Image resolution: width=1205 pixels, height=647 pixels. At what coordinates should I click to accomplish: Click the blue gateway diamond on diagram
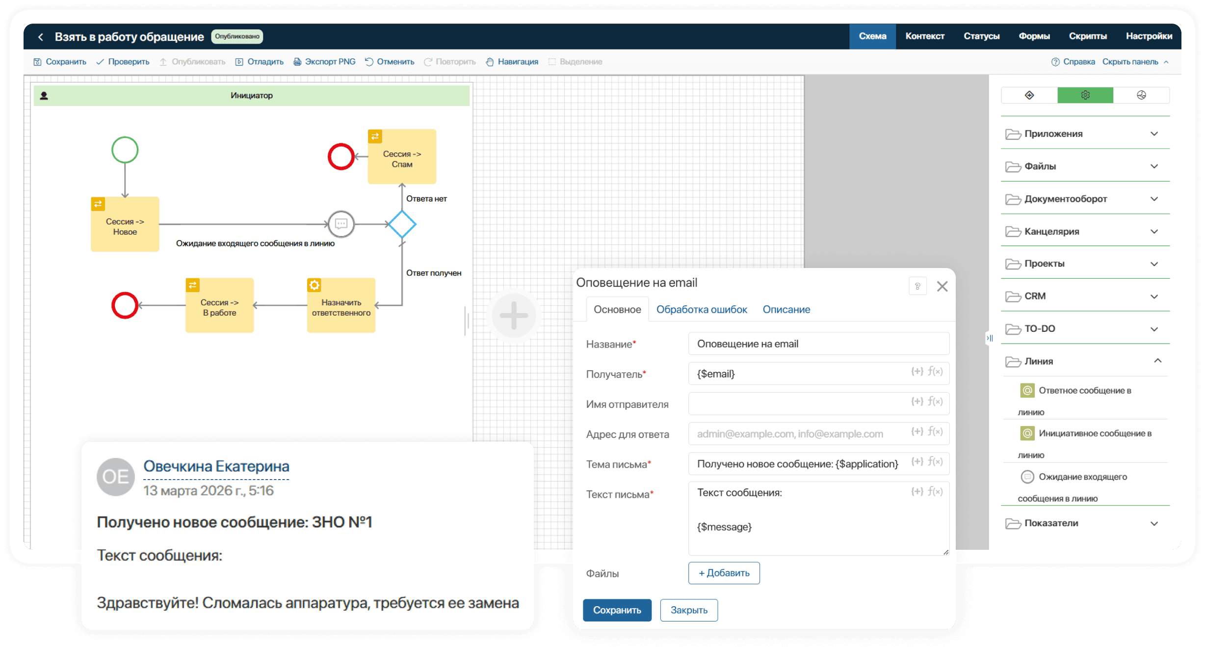[x=402, y=224]
